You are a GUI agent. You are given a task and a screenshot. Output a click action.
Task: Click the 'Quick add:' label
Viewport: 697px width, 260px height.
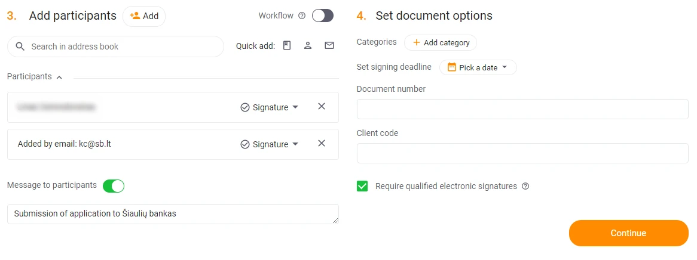256,46
